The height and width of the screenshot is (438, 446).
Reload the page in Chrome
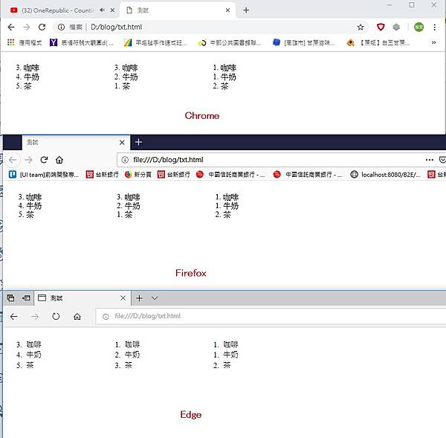(42, 27)
